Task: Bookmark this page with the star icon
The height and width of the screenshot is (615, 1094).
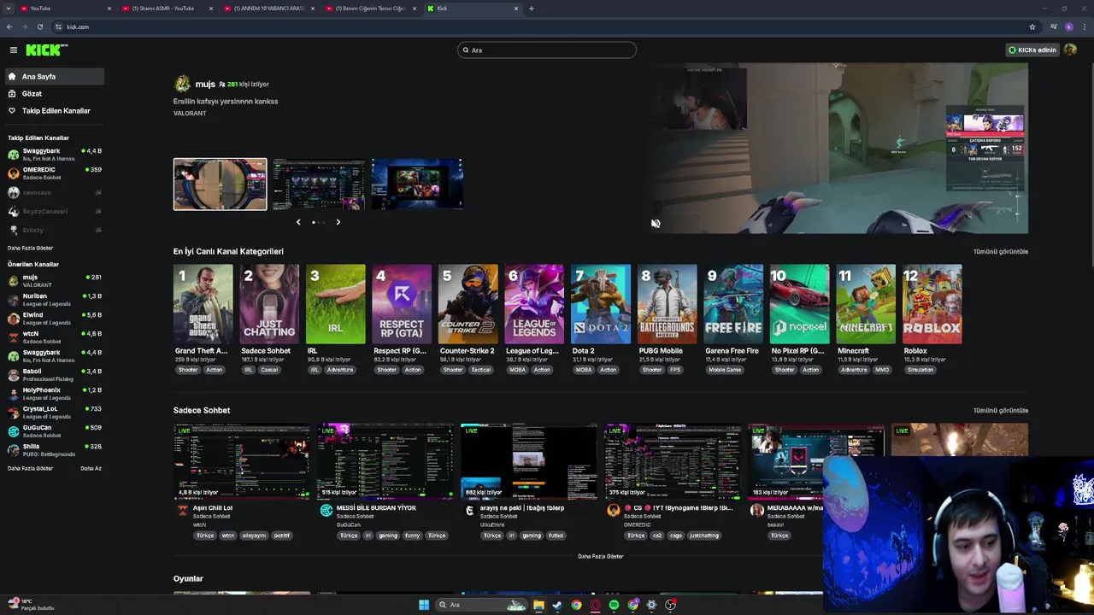Action: pyautogui.click(x=1032, y=26)
